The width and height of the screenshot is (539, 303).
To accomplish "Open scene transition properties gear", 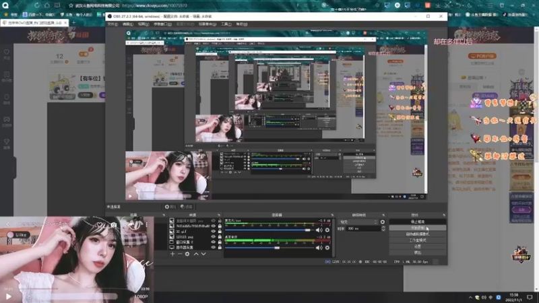I will 383,222.
